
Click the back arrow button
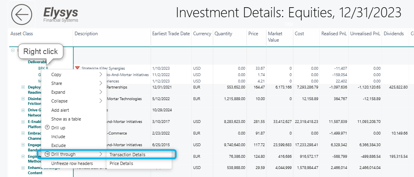(22, 14)
